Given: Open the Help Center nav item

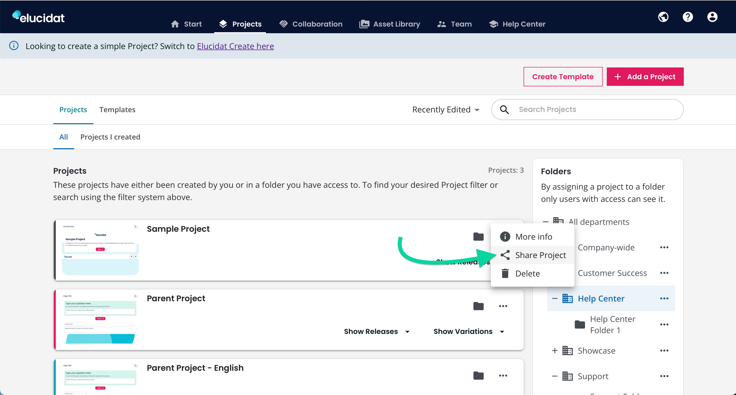Looking at the screenshot, I should tap(517, 24).
